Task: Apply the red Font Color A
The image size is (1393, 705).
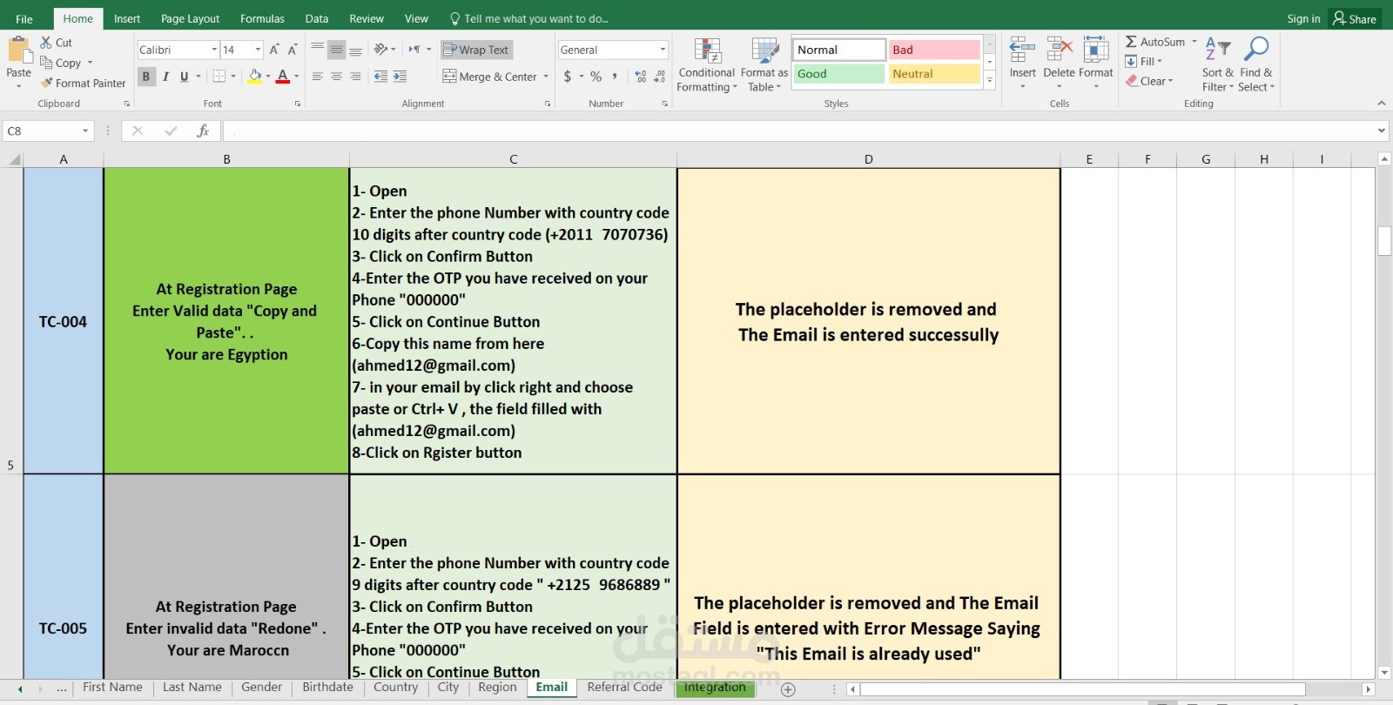Action: click(x=282, y=77)
